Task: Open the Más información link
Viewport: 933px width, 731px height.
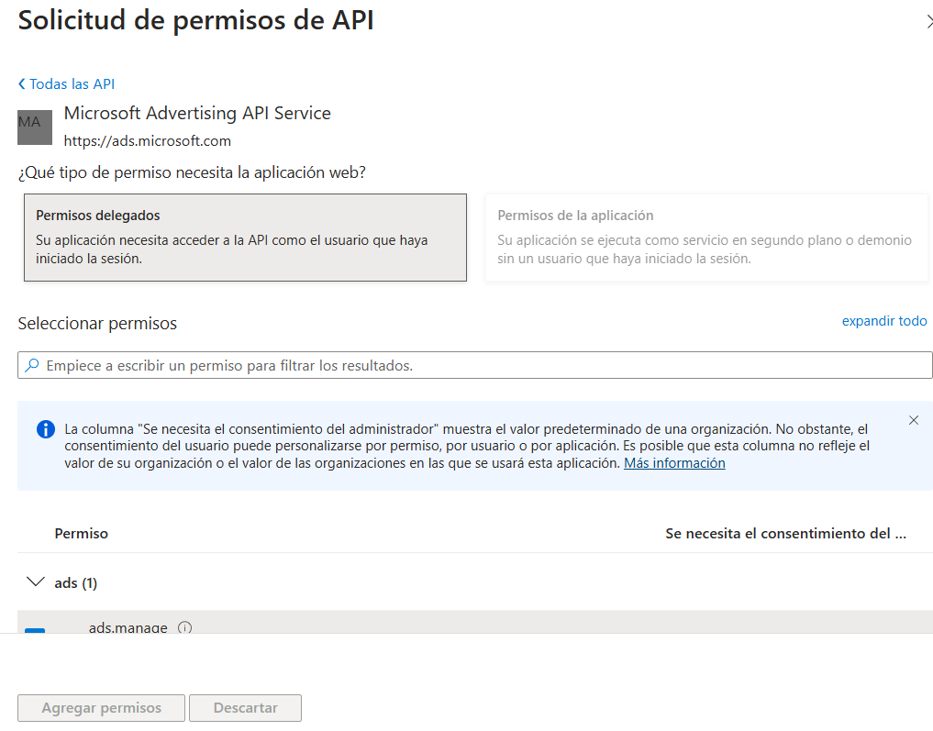Action: pyautogui.click(x=674, y=463)
